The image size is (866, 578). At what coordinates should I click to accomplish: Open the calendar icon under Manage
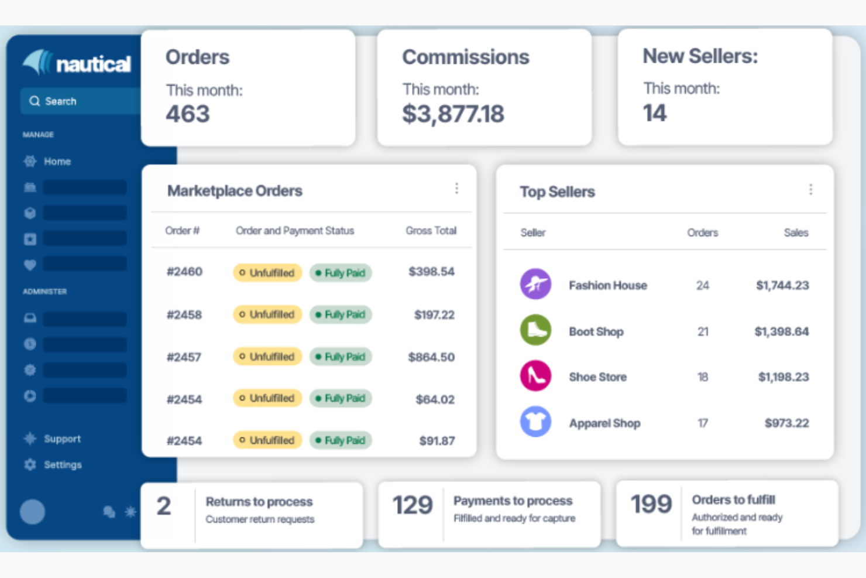29,187
